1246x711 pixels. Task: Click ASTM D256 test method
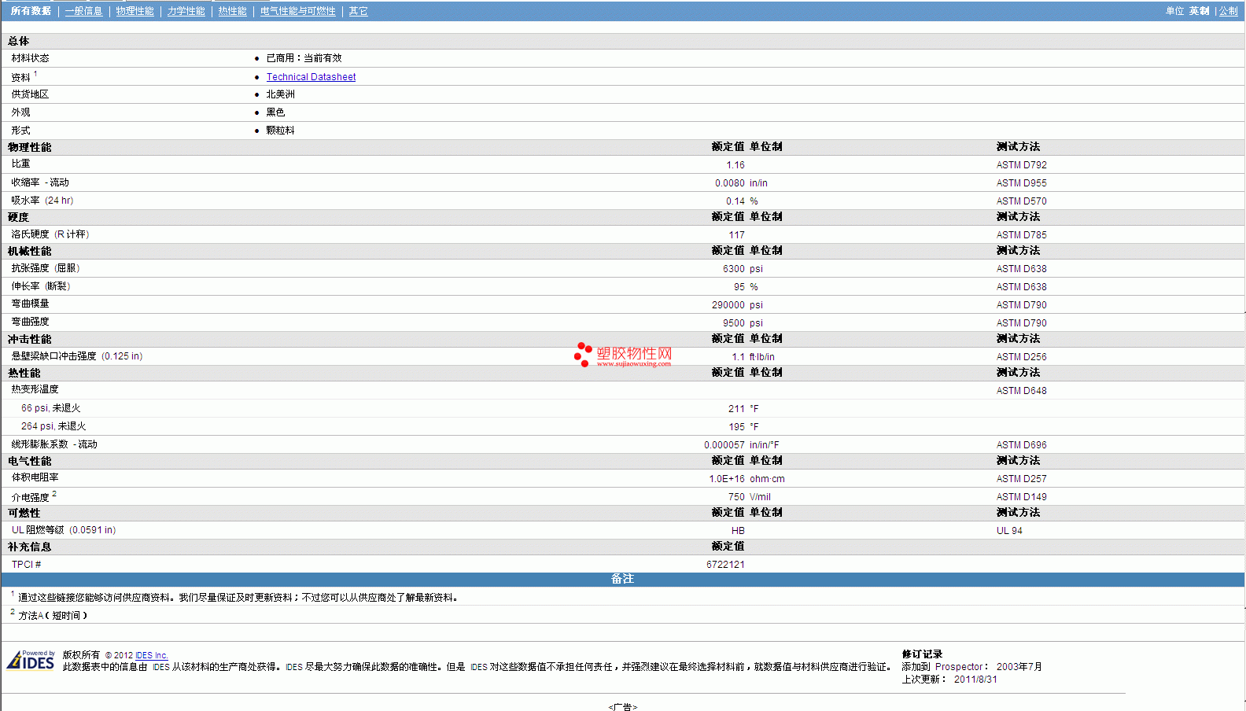tap(1021, 357)
